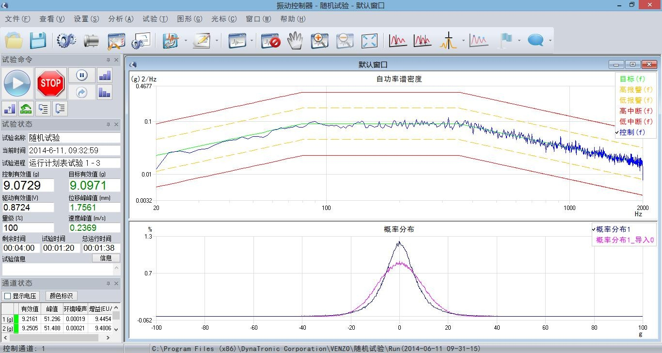662x353 pixels.
Task: Click channel 1 green color indicator
Action: pos(16,319)
